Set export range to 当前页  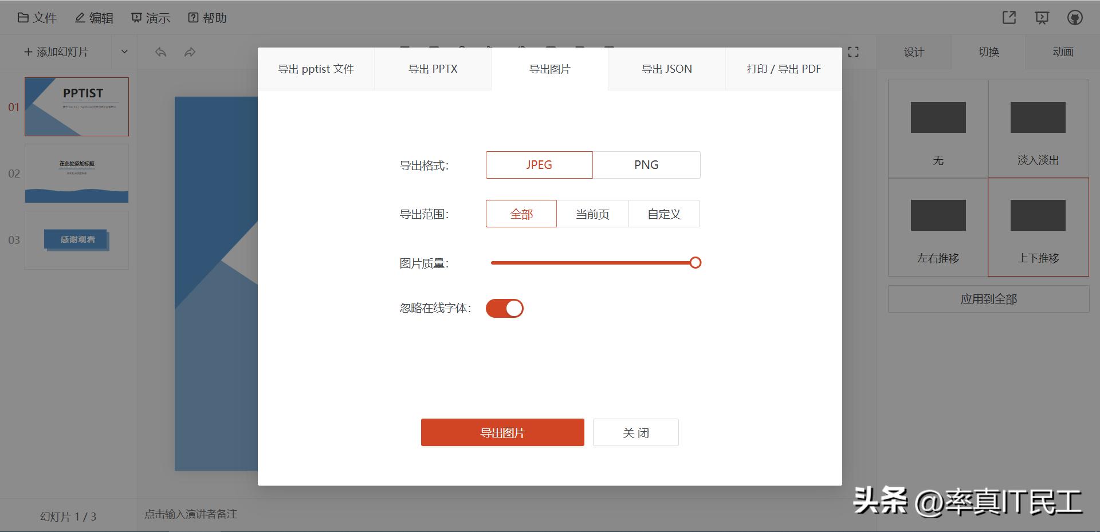coord(592,214)
